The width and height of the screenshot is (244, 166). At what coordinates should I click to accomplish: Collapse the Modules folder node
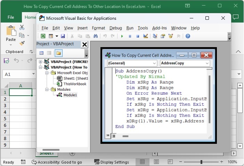(47, 89)
